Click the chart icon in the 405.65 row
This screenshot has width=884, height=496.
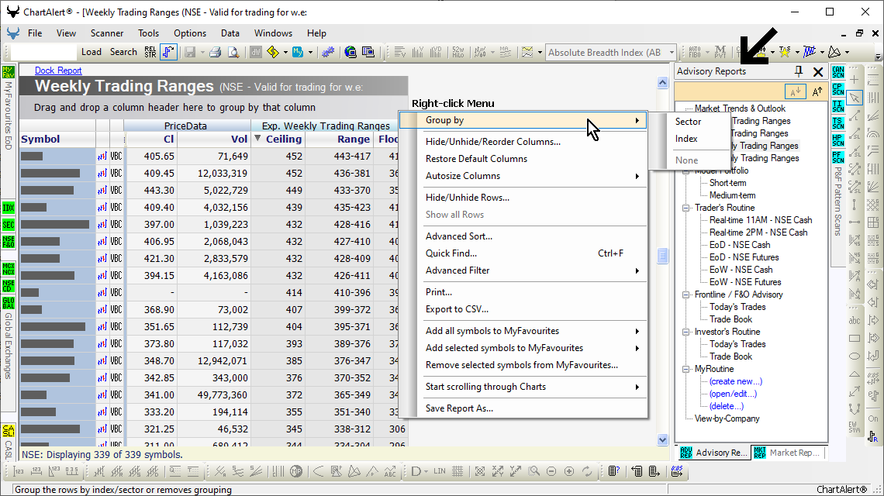coord(102,156)
